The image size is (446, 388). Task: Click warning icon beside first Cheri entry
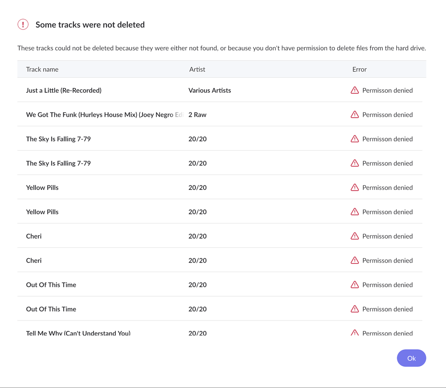pyautogui.click(x=355, y=236)
